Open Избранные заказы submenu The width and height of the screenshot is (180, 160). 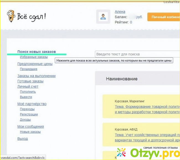34,57
